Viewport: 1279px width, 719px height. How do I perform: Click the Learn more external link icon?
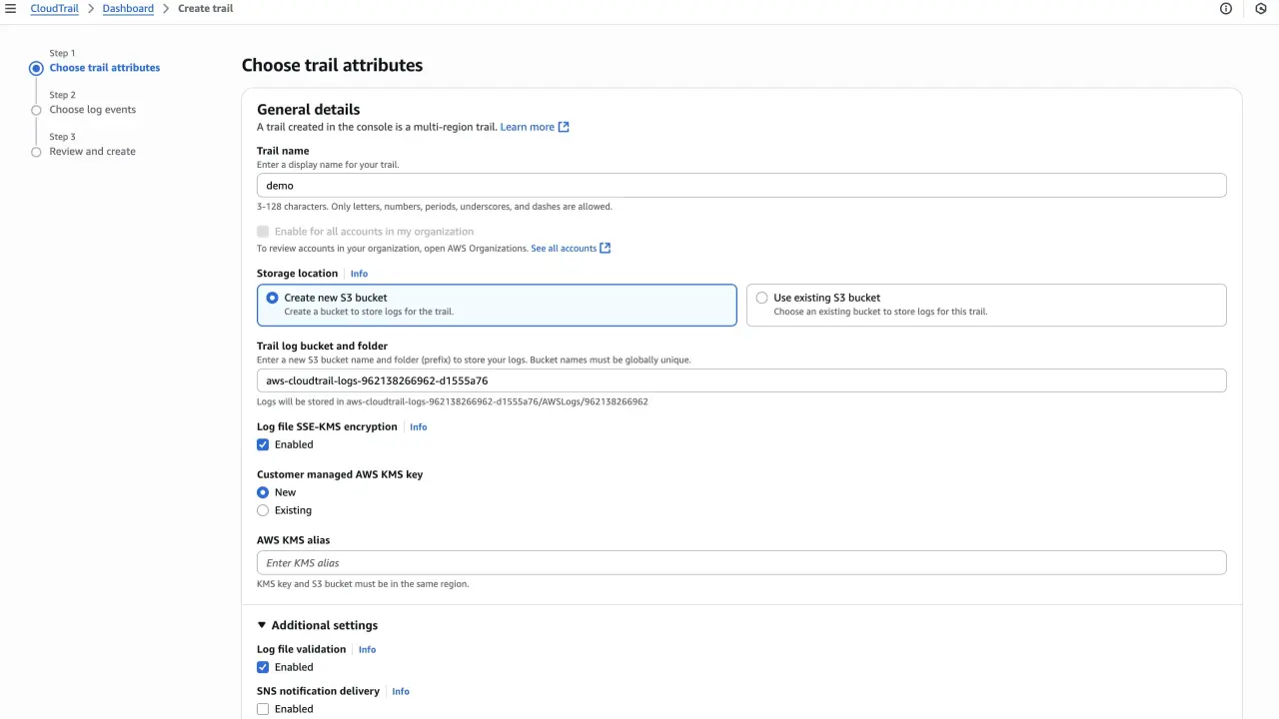(564, 127)
